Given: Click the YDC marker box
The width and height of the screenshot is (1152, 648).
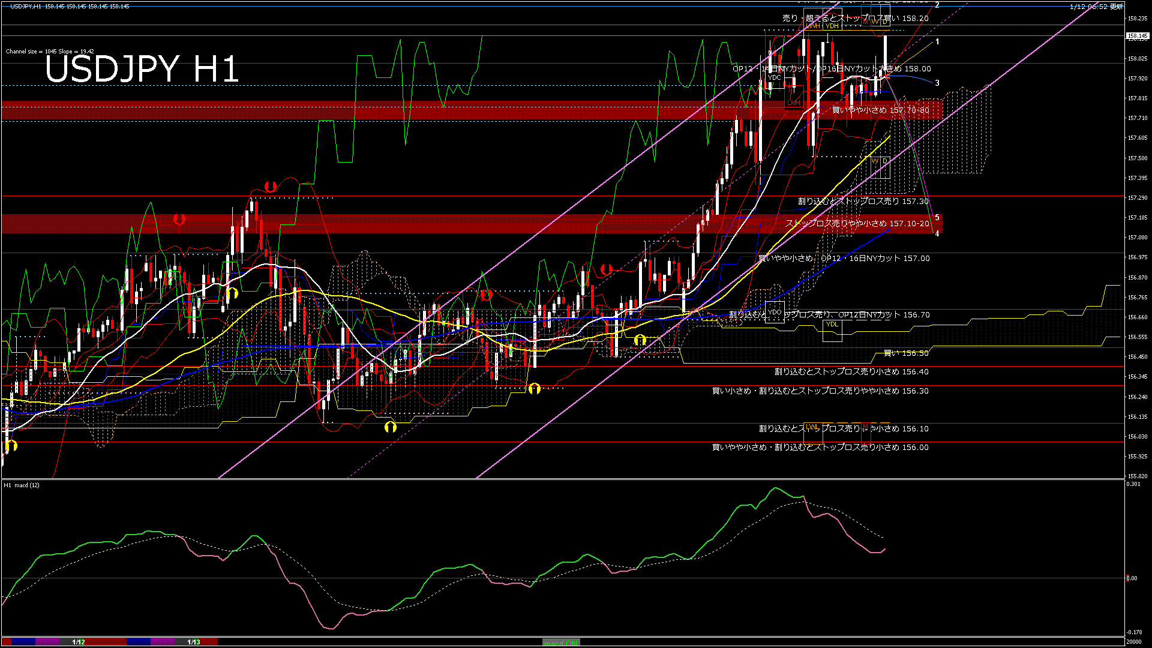Looking at the screenshot, I should pyautogui.click(x=775, y=77).
